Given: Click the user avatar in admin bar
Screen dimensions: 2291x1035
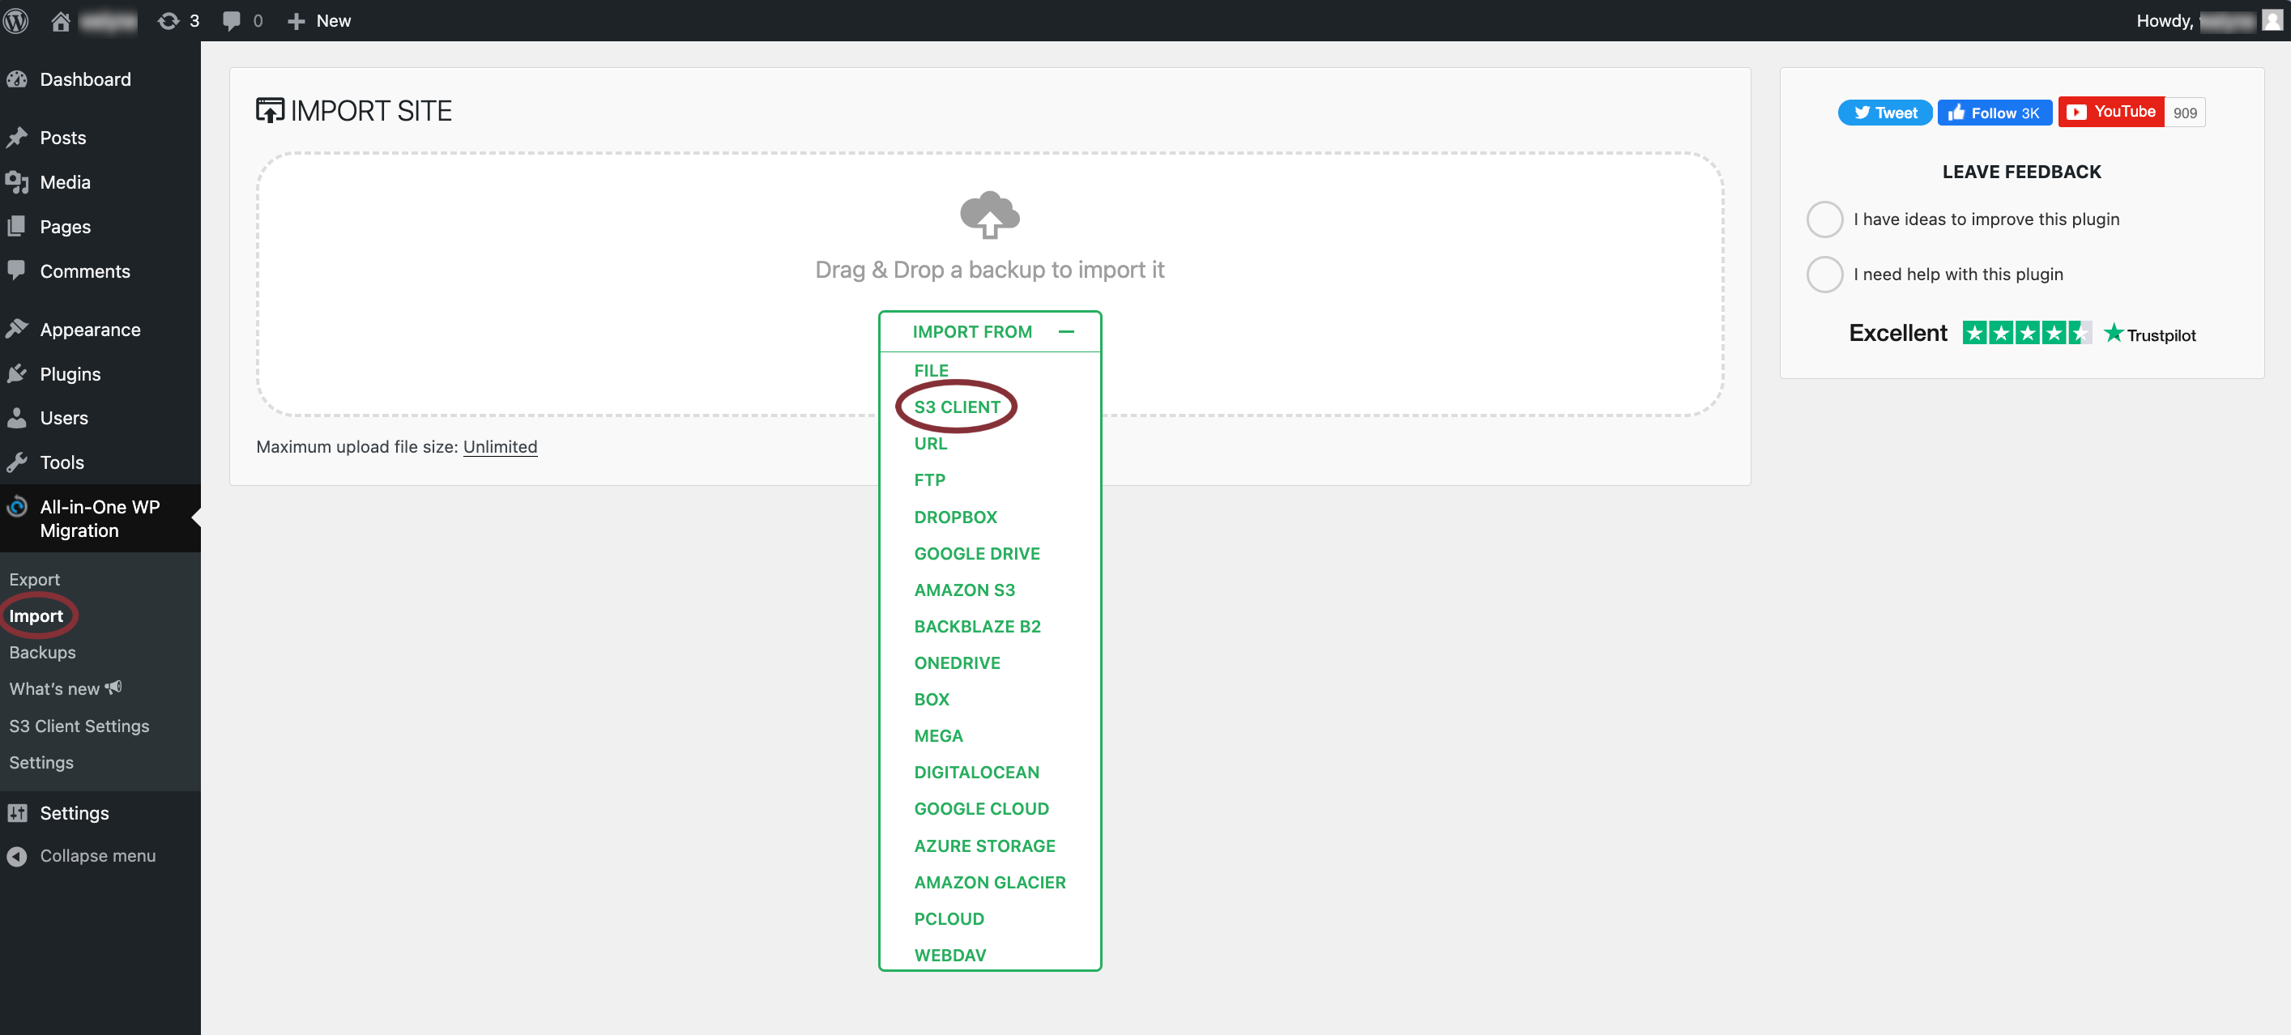Looking at the screenshot, I should [2272, 19].
